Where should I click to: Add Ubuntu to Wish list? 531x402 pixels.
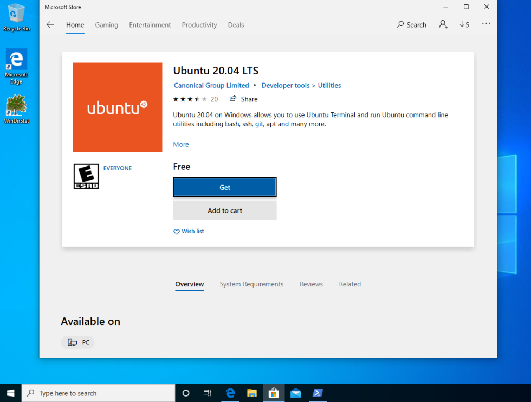(189, 231)
